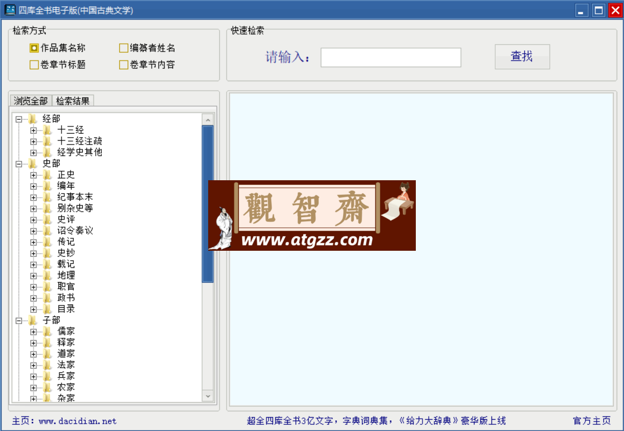This screenshot has width=624, height=431.
Task: Click the folder icon beside 政书
Action: (x=48, y=298)
